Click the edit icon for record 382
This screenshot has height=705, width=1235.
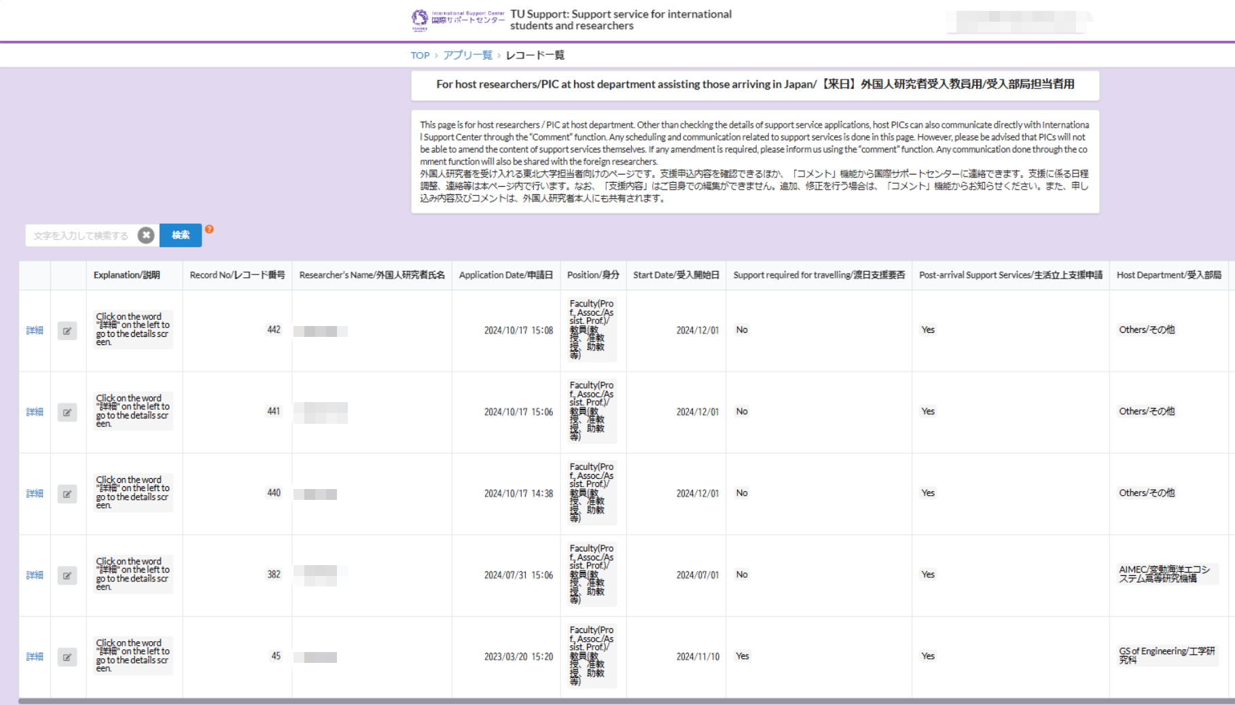[x=67, y=575]
